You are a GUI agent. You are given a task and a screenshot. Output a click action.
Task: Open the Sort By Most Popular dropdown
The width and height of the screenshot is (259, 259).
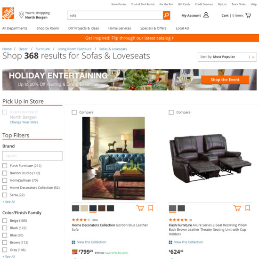click(x=227, y=57)
